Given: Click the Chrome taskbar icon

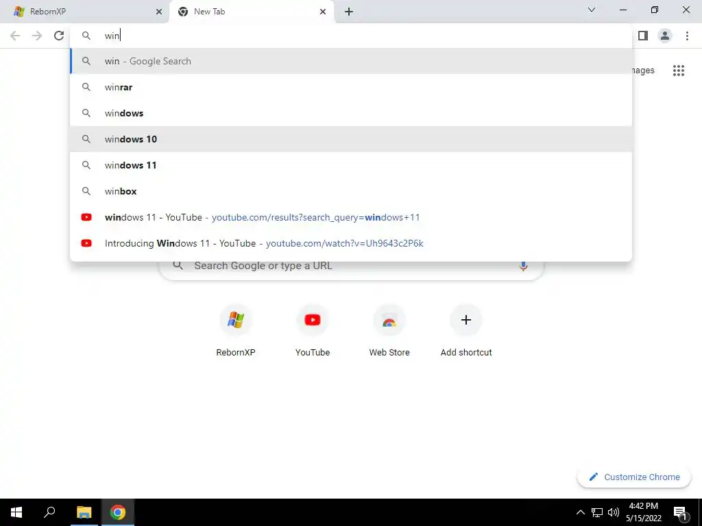Looking at the screenshot, I should click(118, 512).
